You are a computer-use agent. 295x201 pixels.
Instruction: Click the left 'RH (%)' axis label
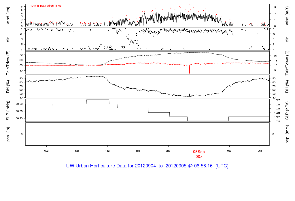click(x=8, y=86)
